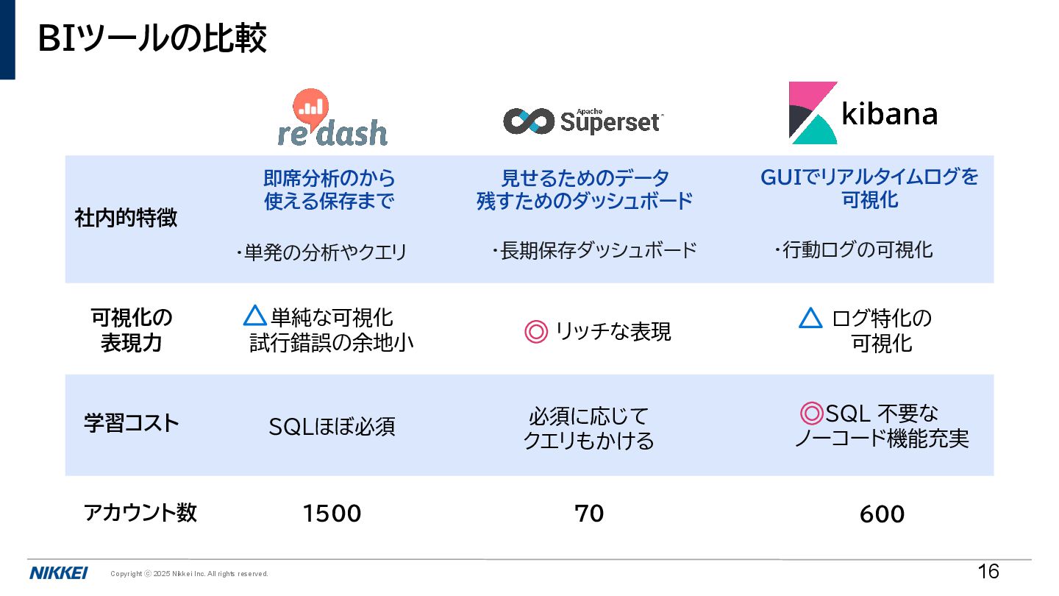
Task: Click the page number 16
Action: coord(988,571)
